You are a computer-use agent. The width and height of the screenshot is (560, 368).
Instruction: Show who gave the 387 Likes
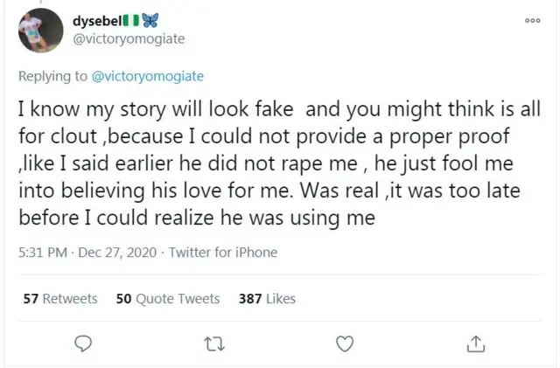pyautogui.click(x=267, y=298)
